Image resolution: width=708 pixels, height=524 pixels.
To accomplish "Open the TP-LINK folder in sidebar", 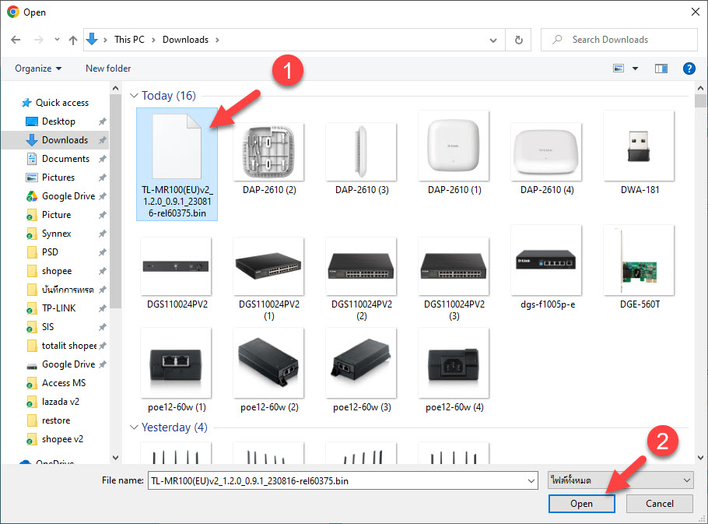I will pyautogui.click(x=58, y=308).
